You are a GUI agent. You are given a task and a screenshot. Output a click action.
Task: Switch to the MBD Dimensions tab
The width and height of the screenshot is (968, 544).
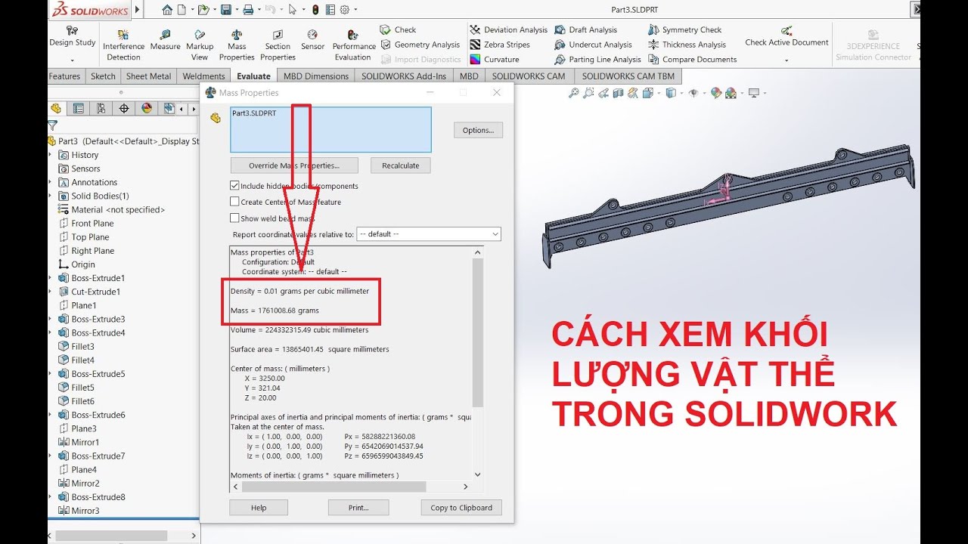316,76
